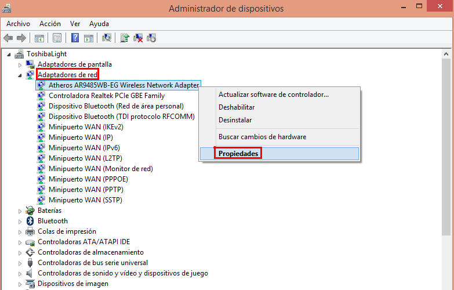Click the Forward arrow toolbar icon
This screenshot has width=454, height=290.
[21, 38]
